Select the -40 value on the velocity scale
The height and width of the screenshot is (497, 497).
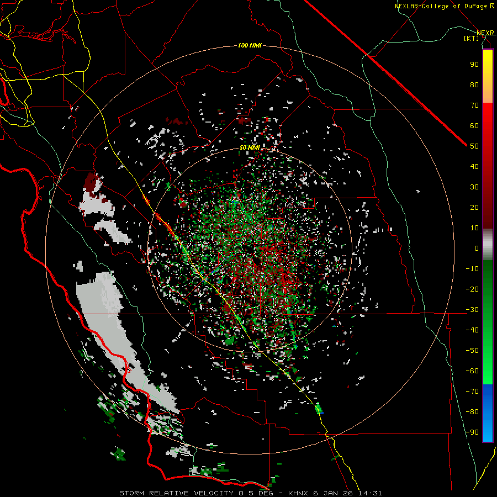point(472,330)
